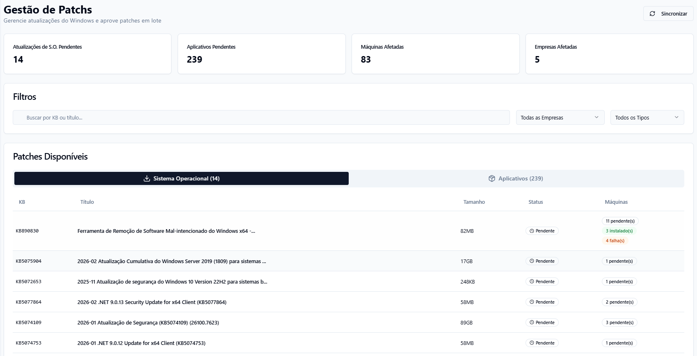Click the Sincronizar refresh icon
Screen dimensions: 697x356
click(x=652, y=14)
